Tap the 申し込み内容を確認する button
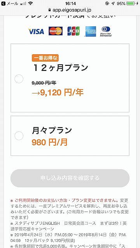 tap(70, 178)
